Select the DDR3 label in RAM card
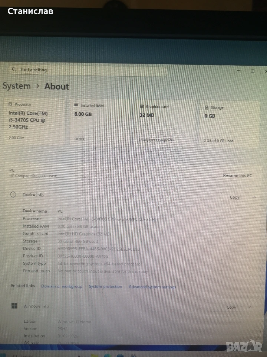Image resolution: width=267 pixels, height=357 pixels. click(79, 139)
